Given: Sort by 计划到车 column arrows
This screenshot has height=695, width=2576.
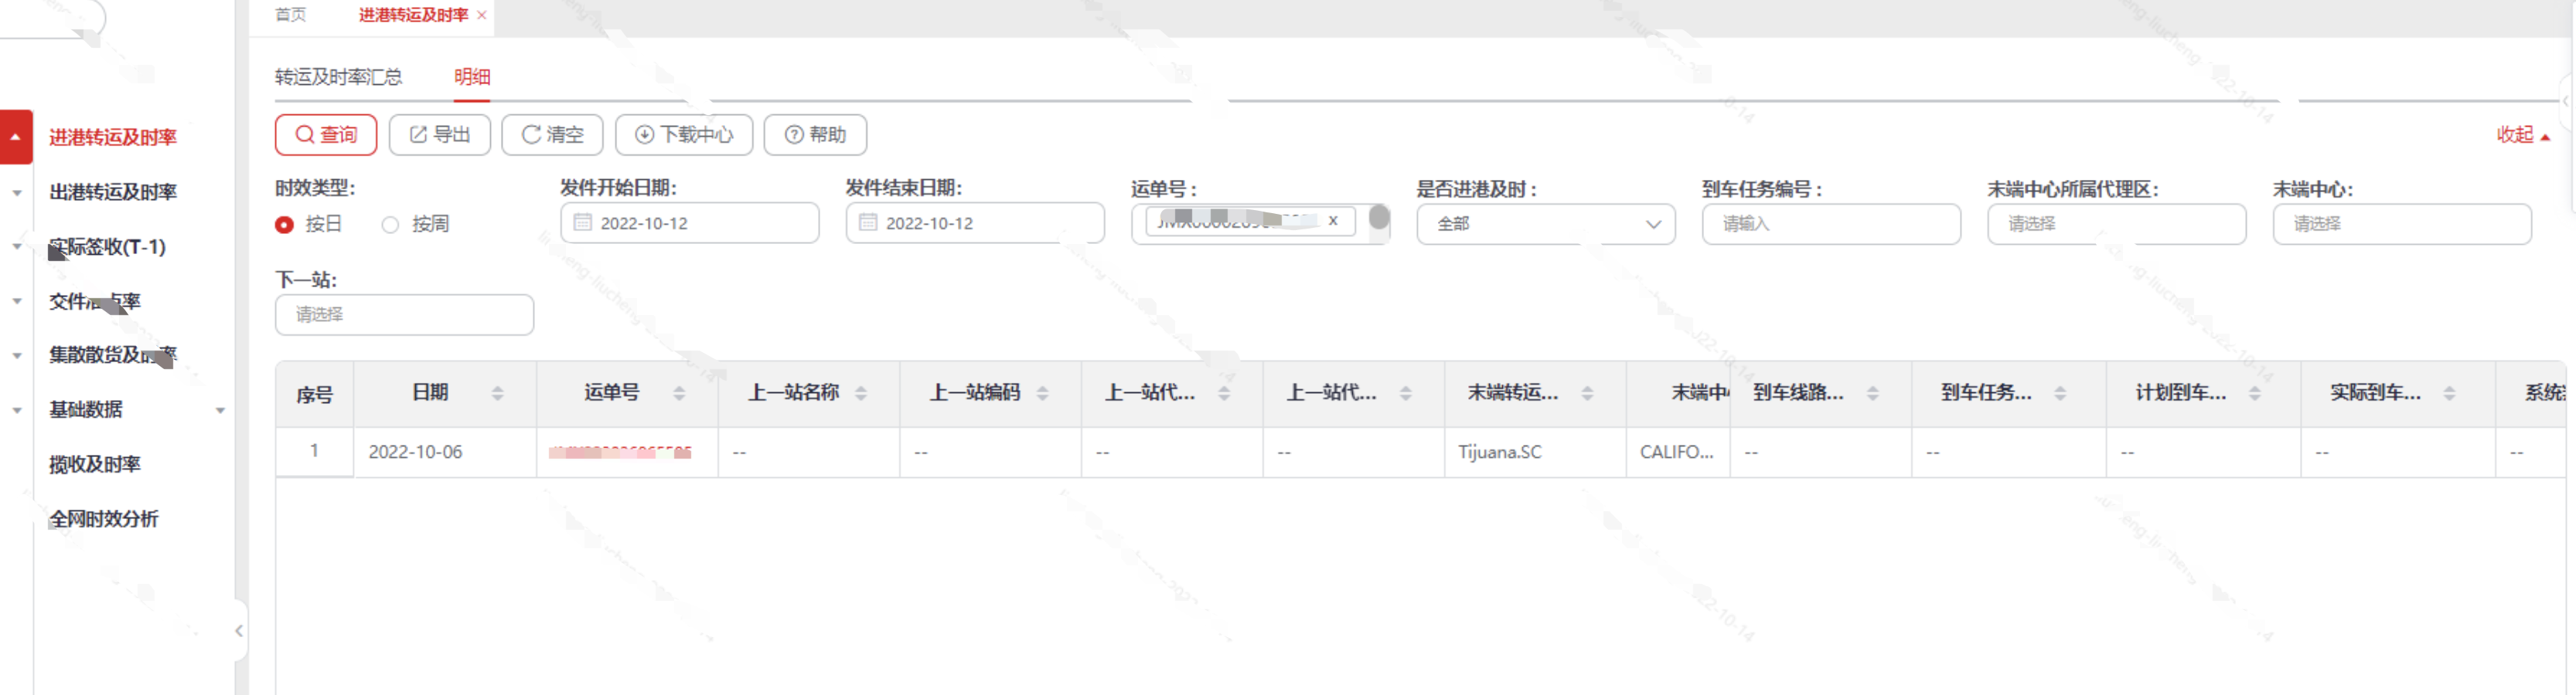Looking at the screenshot, I should [x=2255, y=393].
